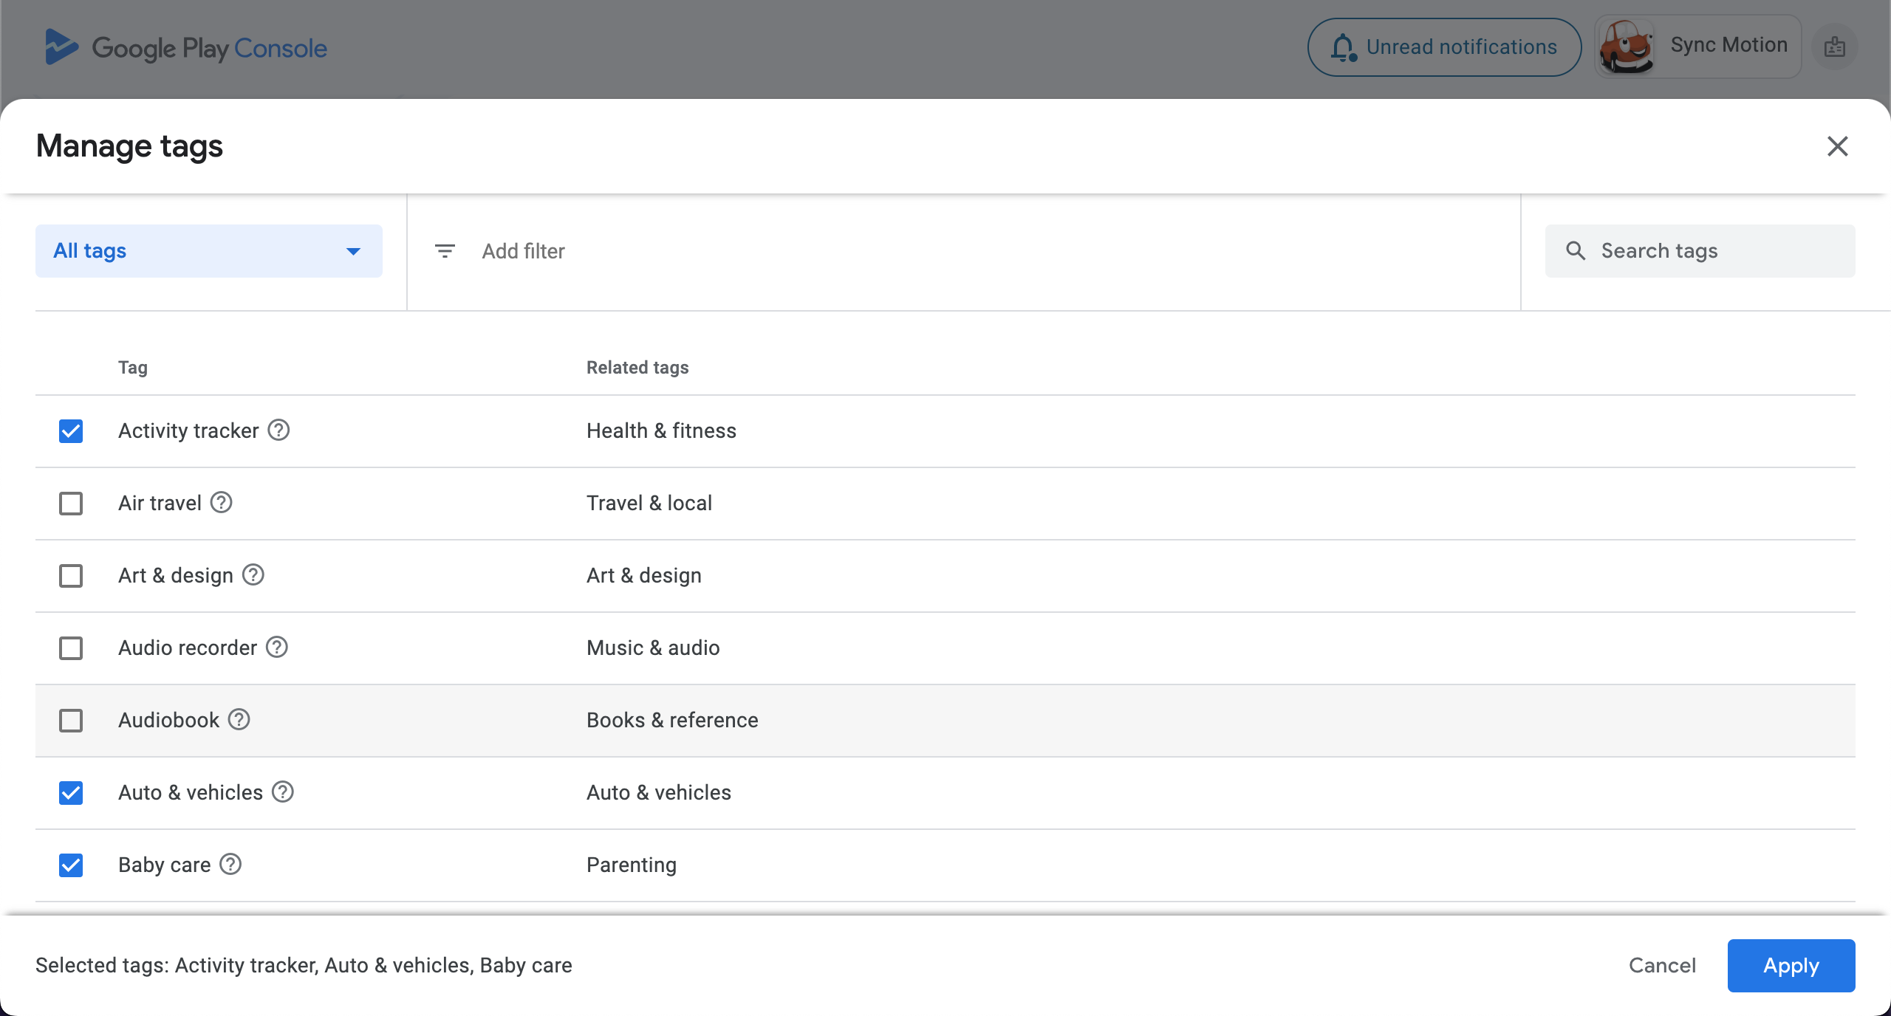The width and height of the screenshot is (1891, 1016).
Task: Click the search magnifier icon
Action: click(x=1576, y=251)
